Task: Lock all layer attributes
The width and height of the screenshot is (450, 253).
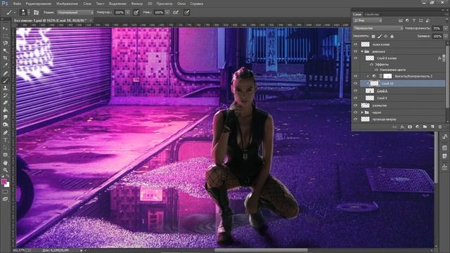Action: 392,37
